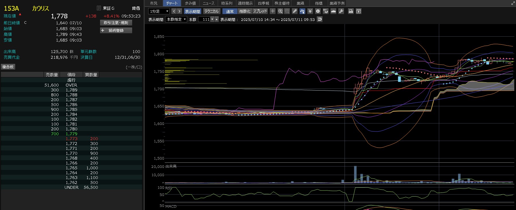Click the export/pop-out window icon
The width and height of the screenshot is (516, 210).
(359, 11)
